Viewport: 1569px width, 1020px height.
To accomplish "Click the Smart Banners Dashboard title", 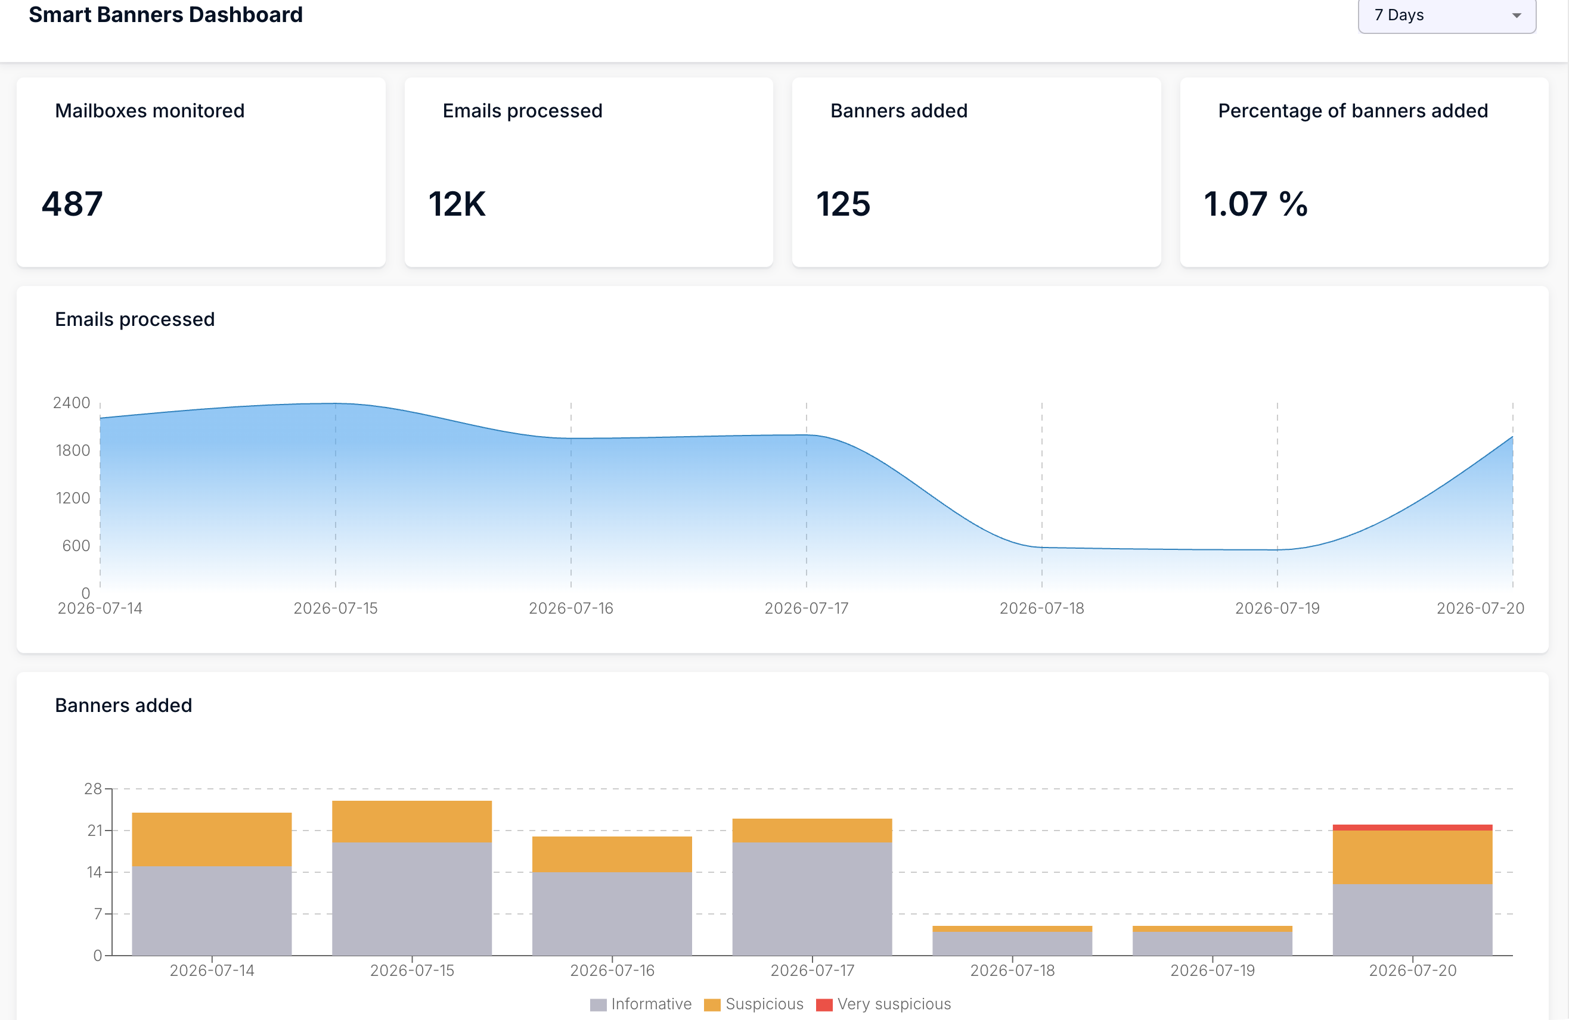I will [166, 14].
